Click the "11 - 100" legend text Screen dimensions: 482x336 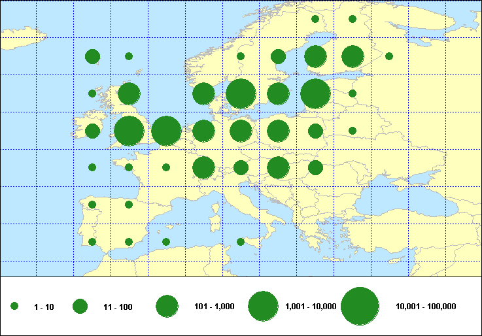coord(118,307)
